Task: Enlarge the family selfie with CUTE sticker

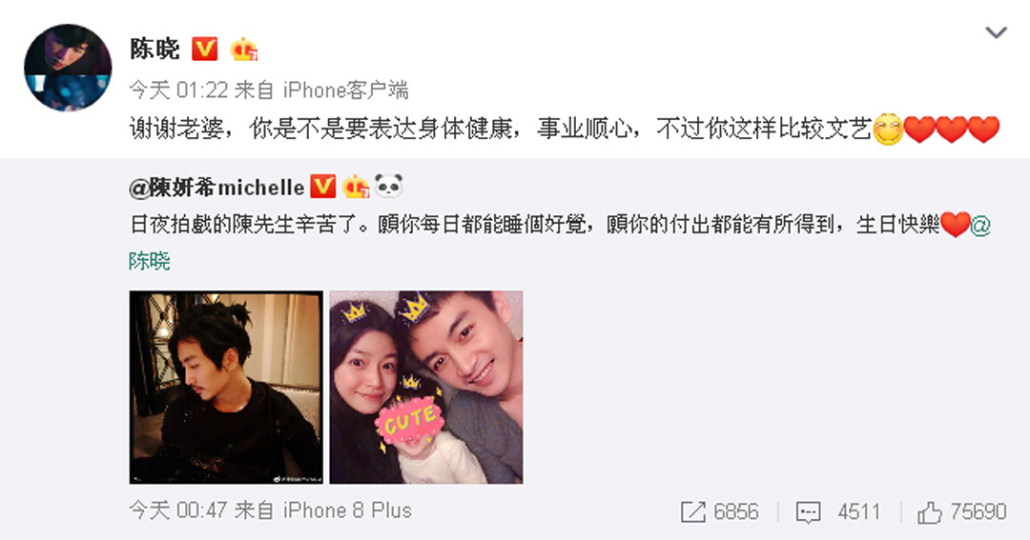Action: (x=425, y=387)
